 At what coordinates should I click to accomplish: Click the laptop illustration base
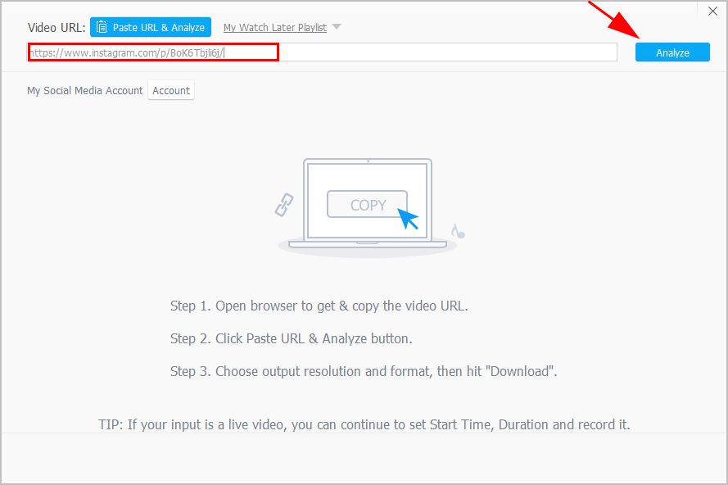coord(368,242)
